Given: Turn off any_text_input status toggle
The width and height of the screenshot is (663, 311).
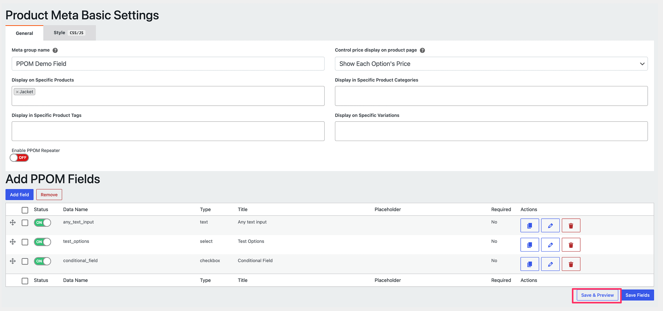Looking at the screenshot, I should tap(42, 223).
